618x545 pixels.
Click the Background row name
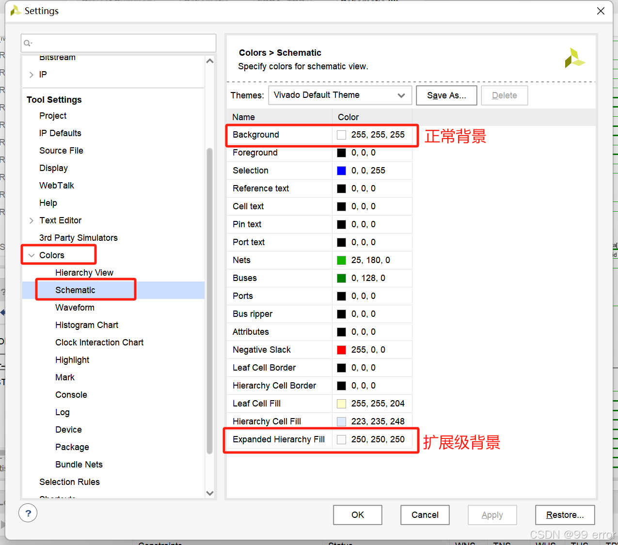tap(256, 135)
